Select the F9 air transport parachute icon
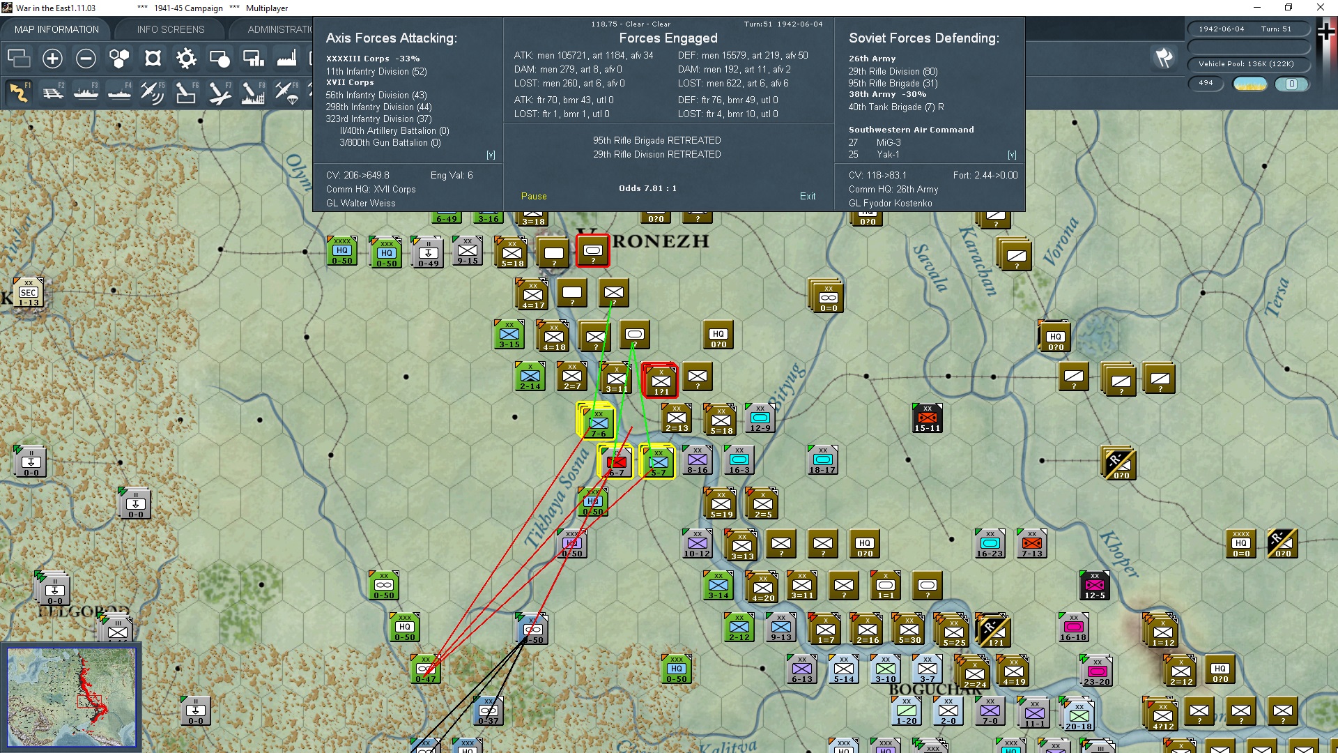The image size is (1338, 753). 286,92
